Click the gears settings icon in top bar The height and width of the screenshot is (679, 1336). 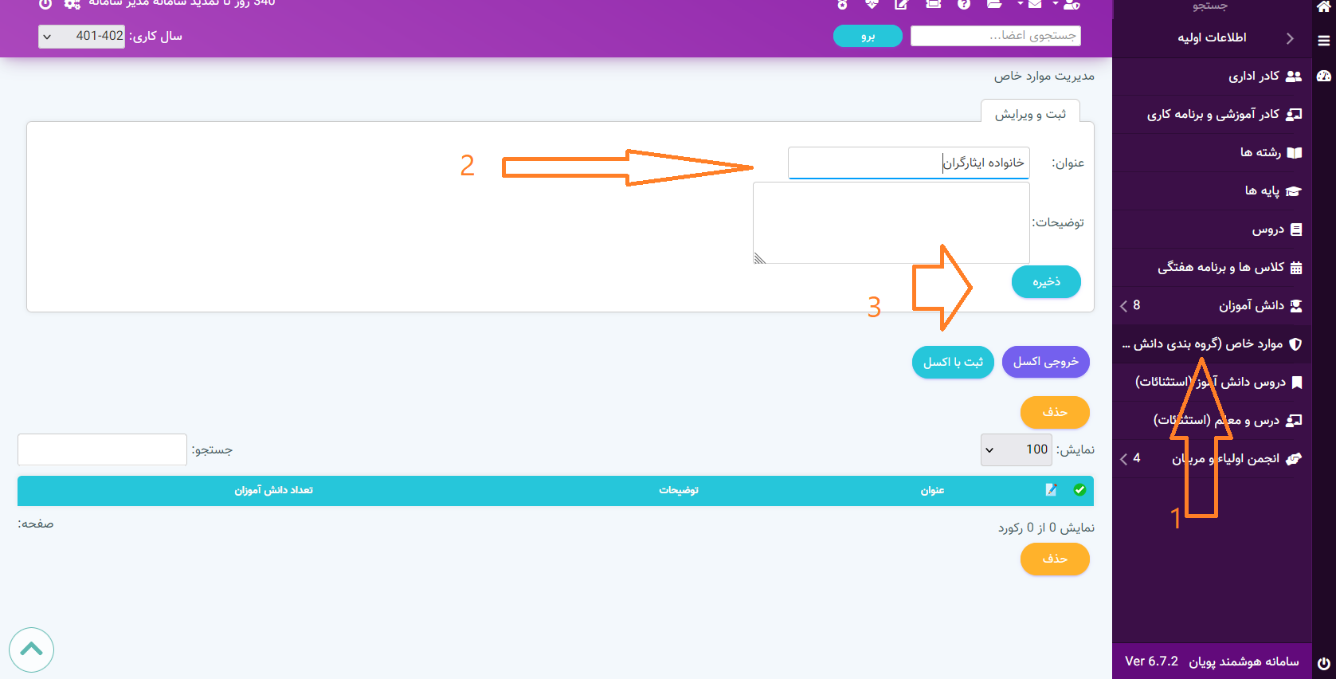point(72,4)
